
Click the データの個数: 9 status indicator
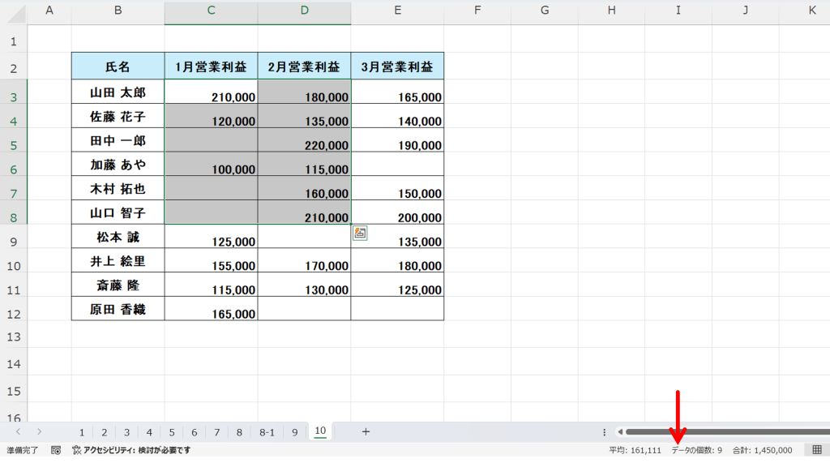tap(696, 450)
